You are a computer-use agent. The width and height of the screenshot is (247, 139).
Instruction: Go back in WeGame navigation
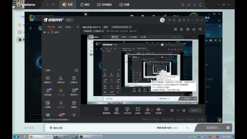click(x=48, y=5)
